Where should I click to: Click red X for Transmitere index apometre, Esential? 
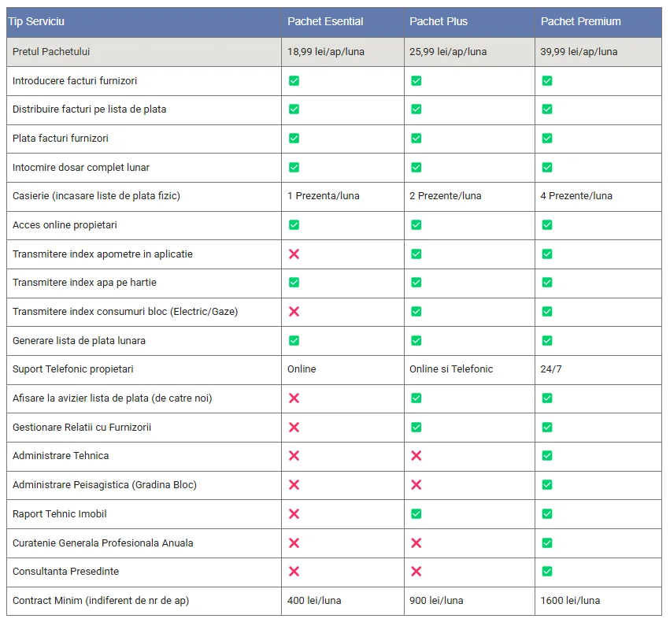pos(294,254)
